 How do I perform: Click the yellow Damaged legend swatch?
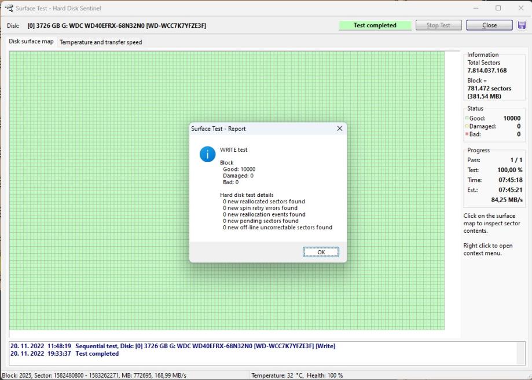point(467,126)
